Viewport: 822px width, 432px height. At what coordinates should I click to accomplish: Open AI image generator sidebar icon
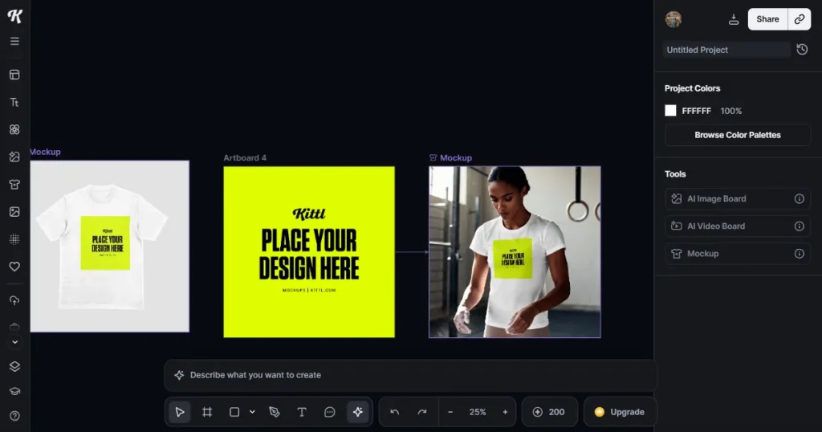click(x=14, y=157)
